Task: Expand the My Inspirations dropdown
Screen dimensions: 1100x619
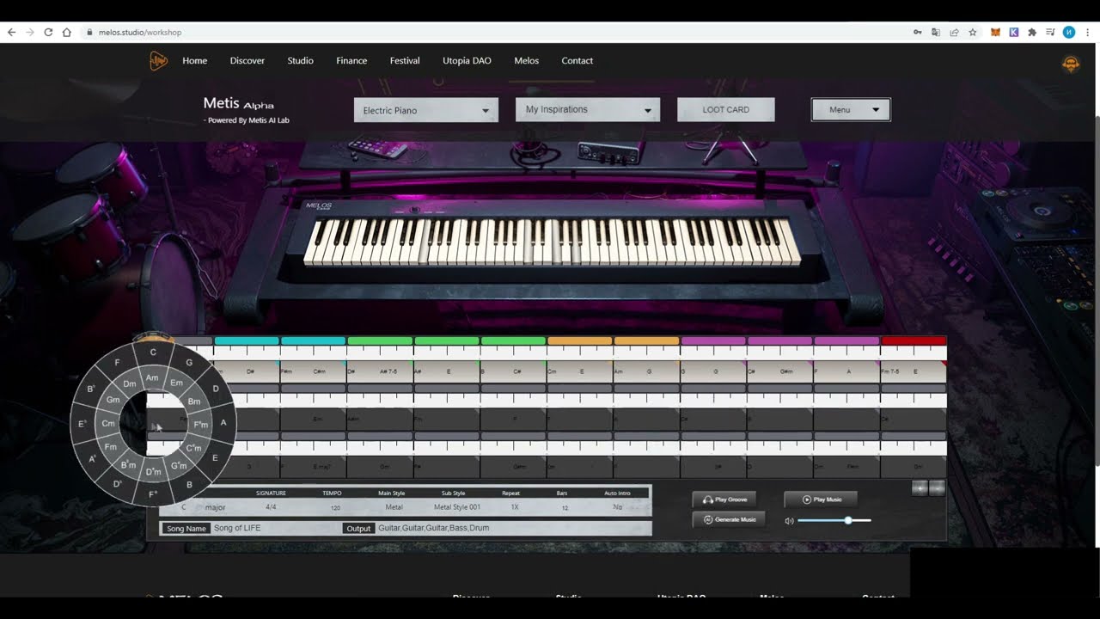Action: point(588,110)
